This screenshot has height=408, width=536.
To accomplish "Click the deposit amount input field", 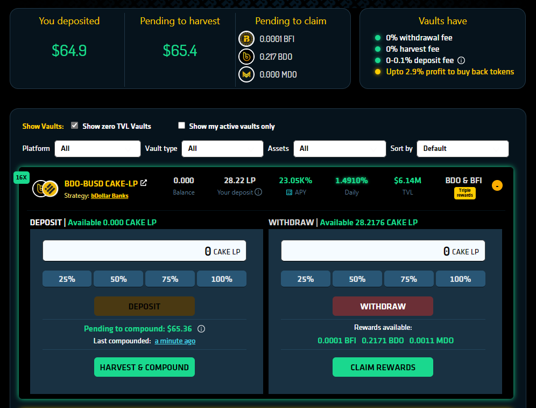I will (x=144, y=251).
